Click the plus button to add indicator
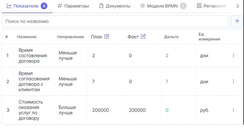Viewport: 244px width, 128px height. 237,21
